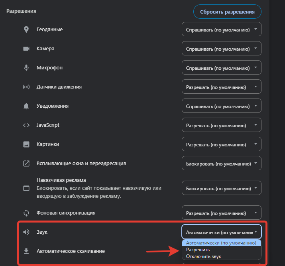The width and height of the screenshot is (285, 266).
Task: Click the images picture icon
Action: pyautogui.click(x=26, y=144)
